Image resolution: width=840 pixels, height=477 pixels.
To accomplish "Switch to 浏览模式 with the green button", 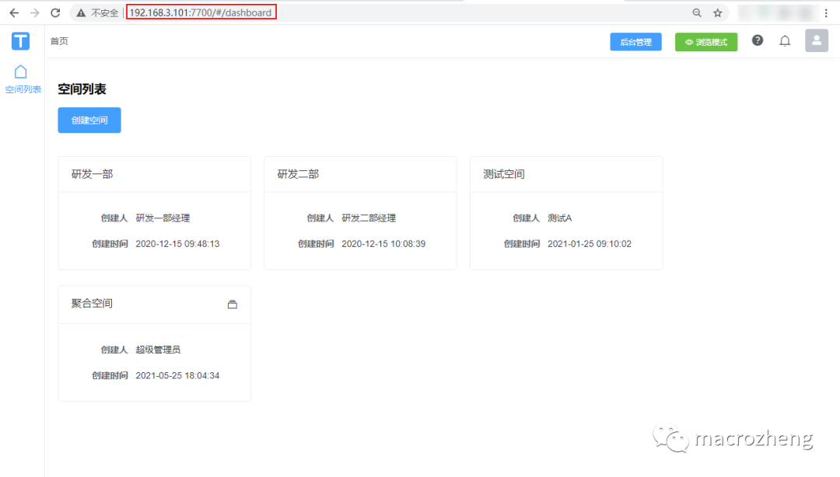I will coord(706,42).
